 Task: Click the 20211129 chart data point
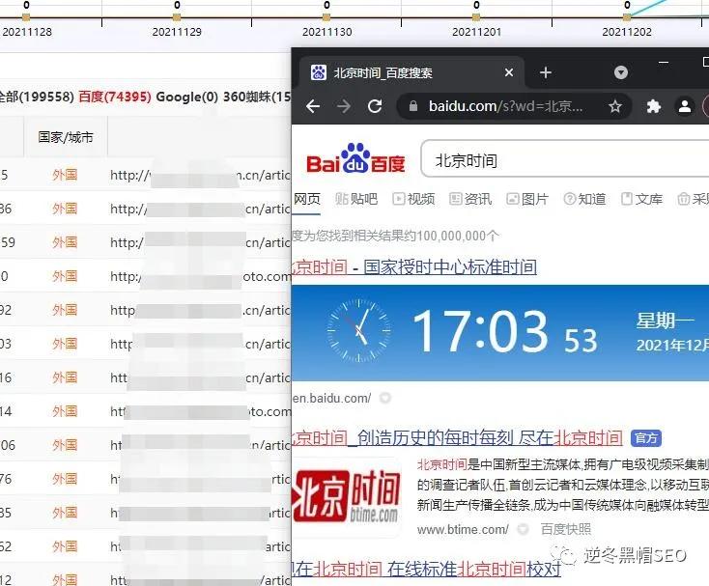177,17
